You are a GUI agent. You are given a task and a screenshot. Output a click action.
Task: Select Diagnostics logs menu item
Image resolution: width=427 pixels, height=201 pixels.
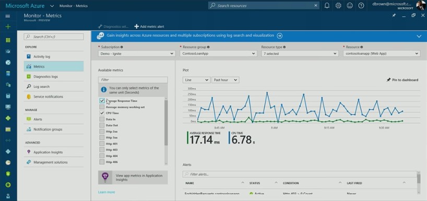54,77
